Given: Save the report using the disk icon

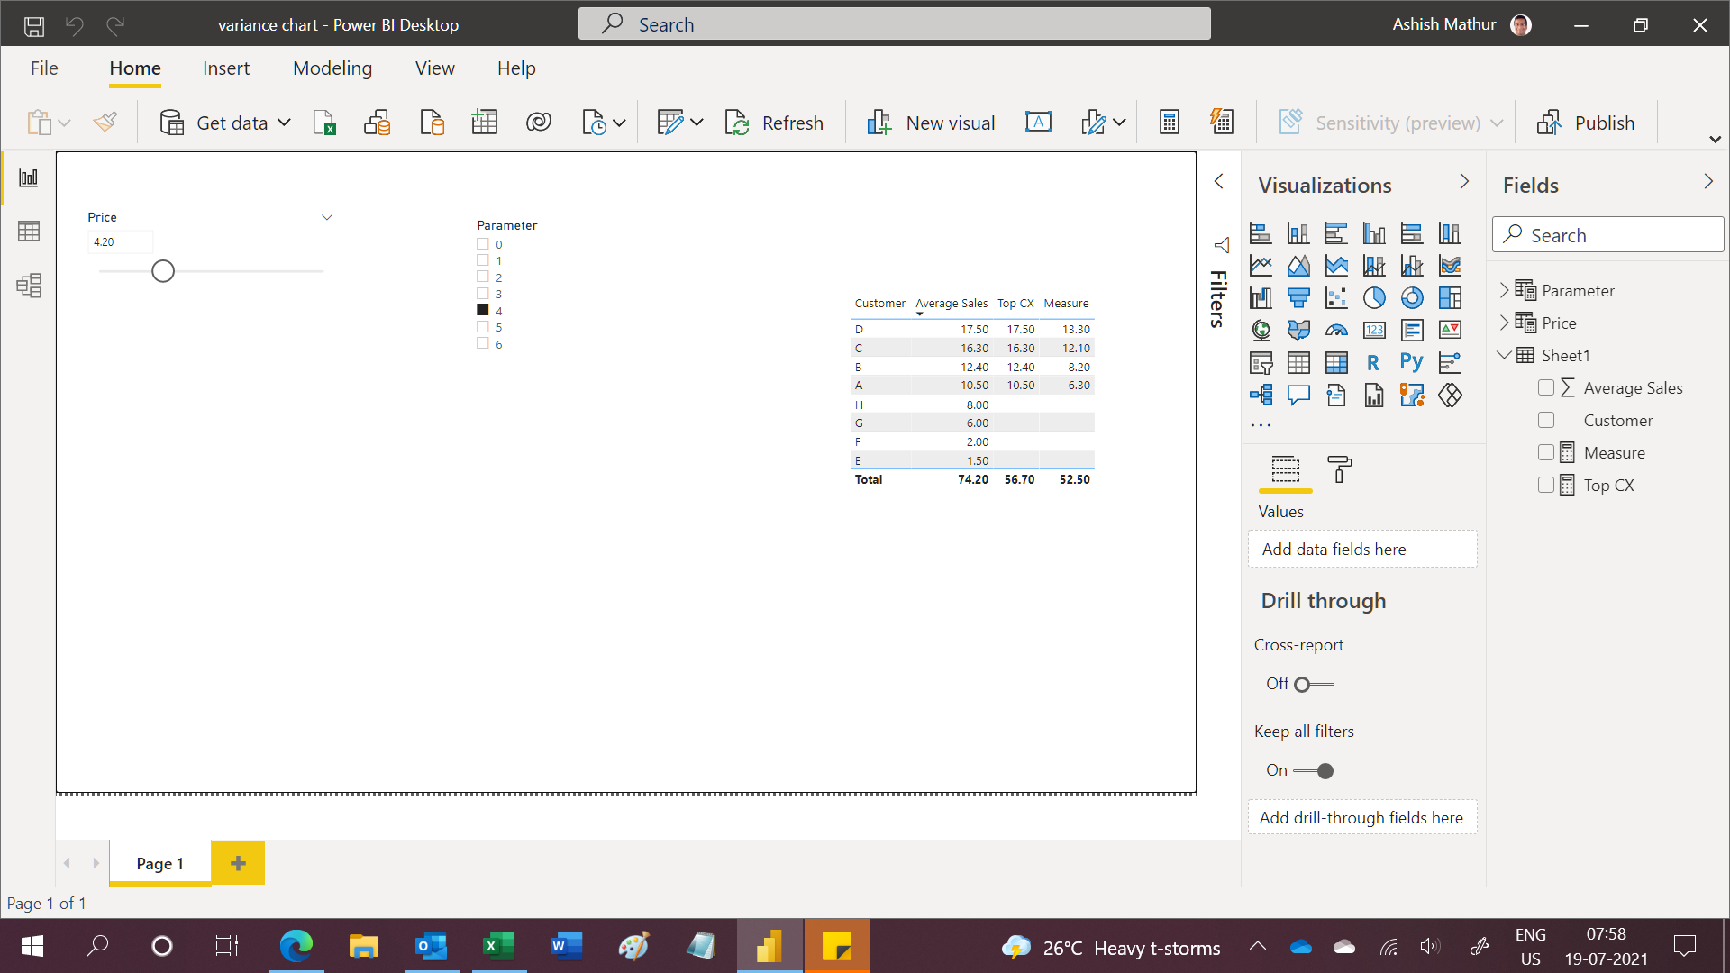Looking at the screenshot, I should (x=34, y=25).
